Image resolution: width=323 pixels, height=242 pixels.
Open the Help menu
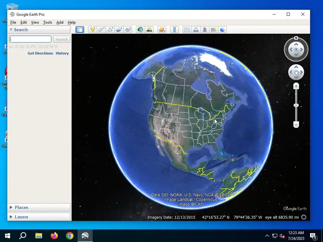[72, 22]
